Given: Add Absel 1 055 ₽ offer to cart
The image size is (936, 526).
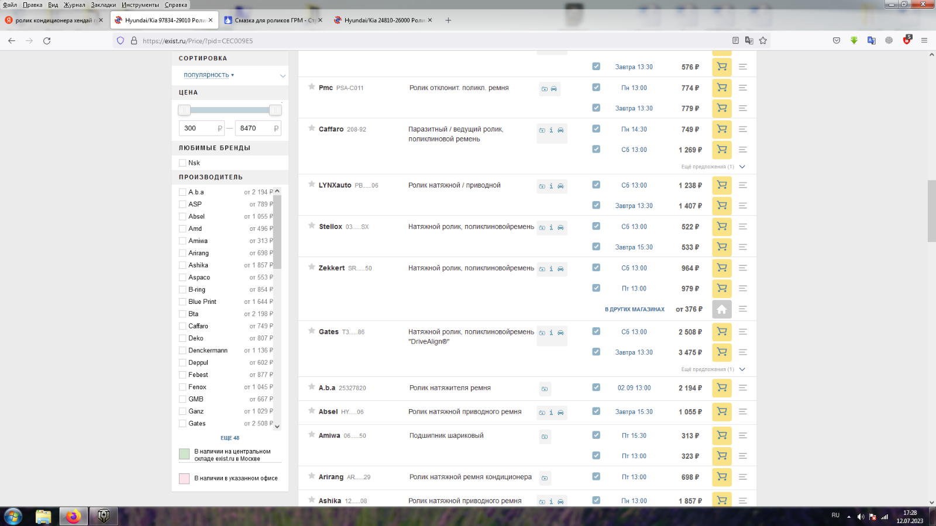Looking at the screenshot, I should tap(722, 412).
